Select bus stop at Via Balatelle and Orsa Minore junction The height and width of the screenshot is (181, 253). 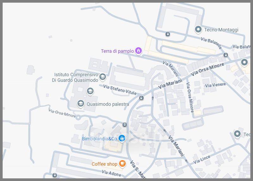226,55
